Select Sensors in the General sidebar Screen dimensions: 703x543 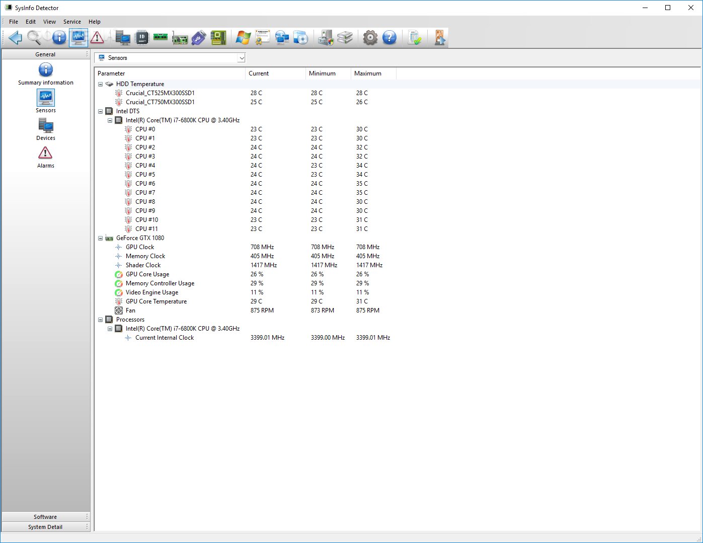(46, 101)
